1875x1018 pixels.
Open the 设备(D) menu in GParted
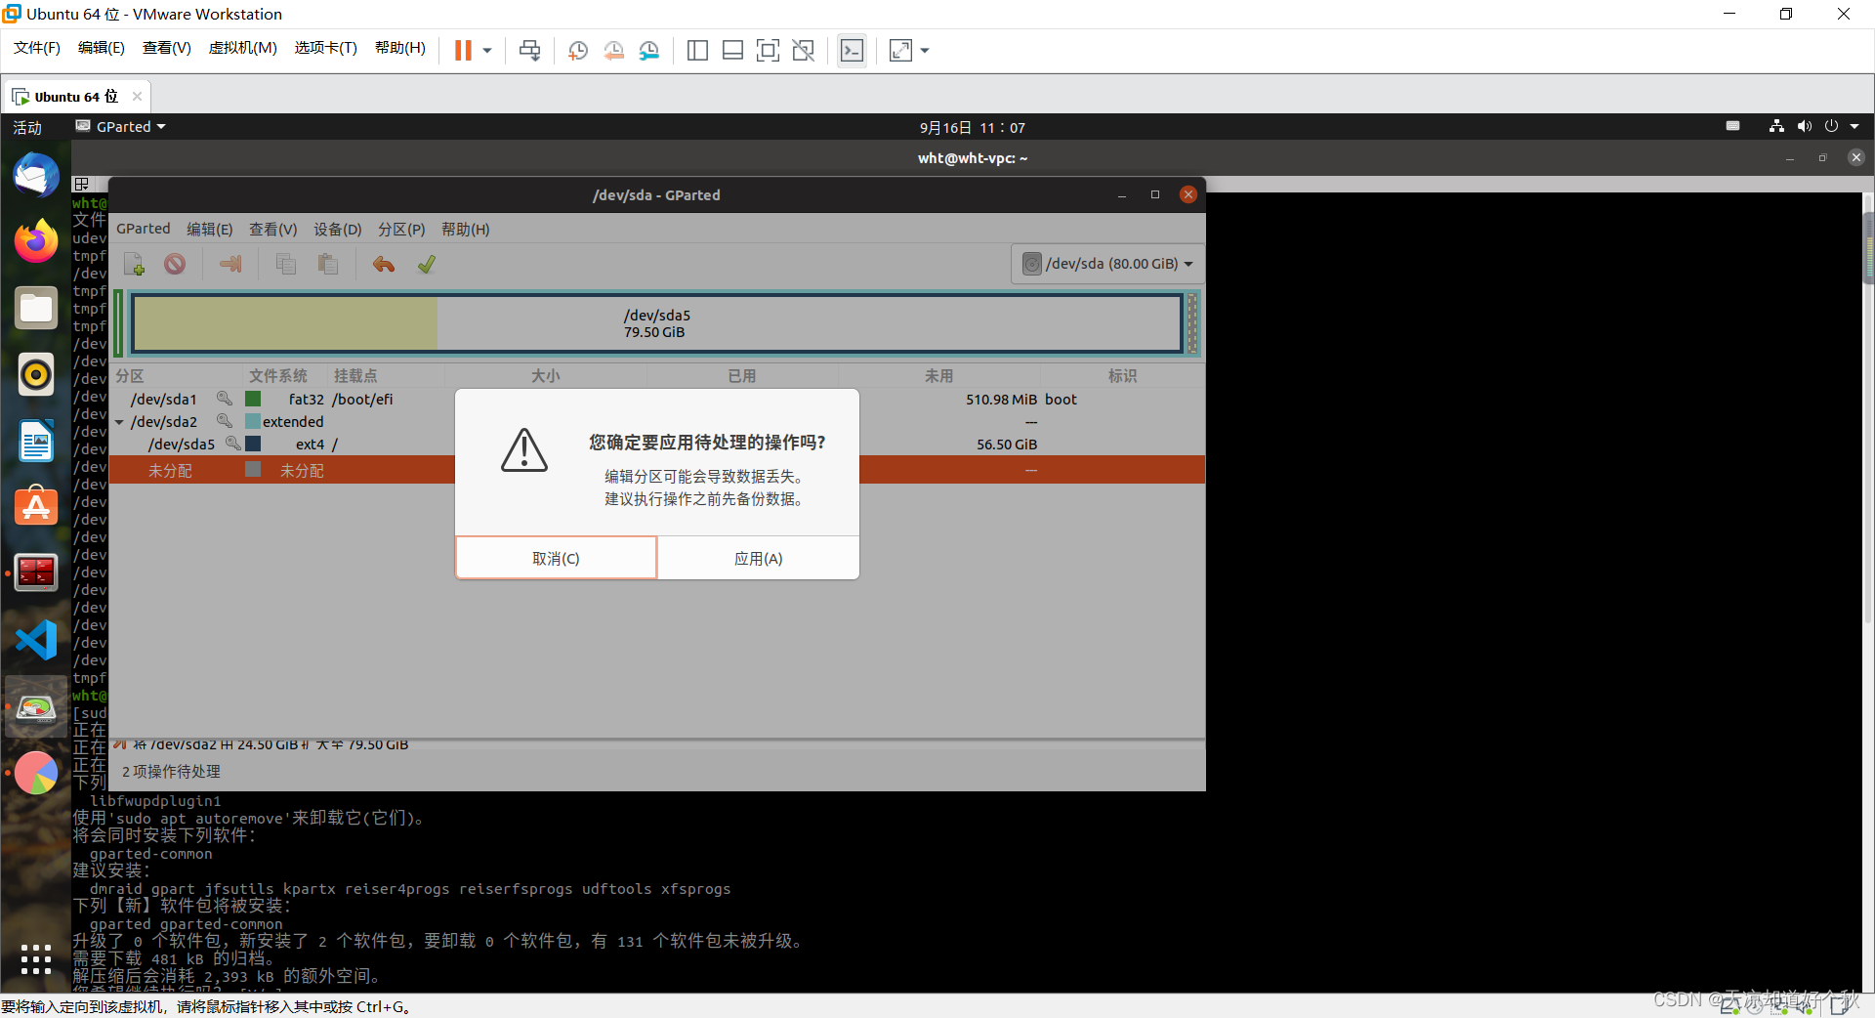click(x=338, y=229)
